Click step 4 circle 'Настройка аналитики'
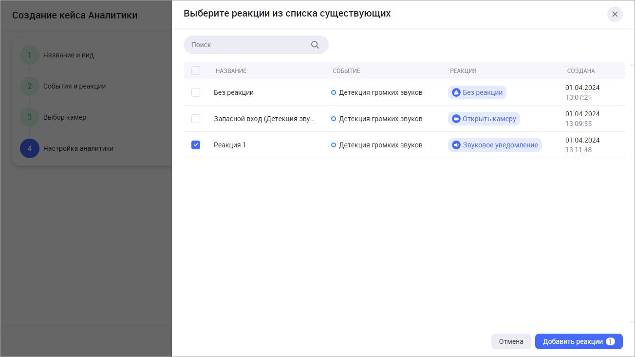 pos(30,148)
